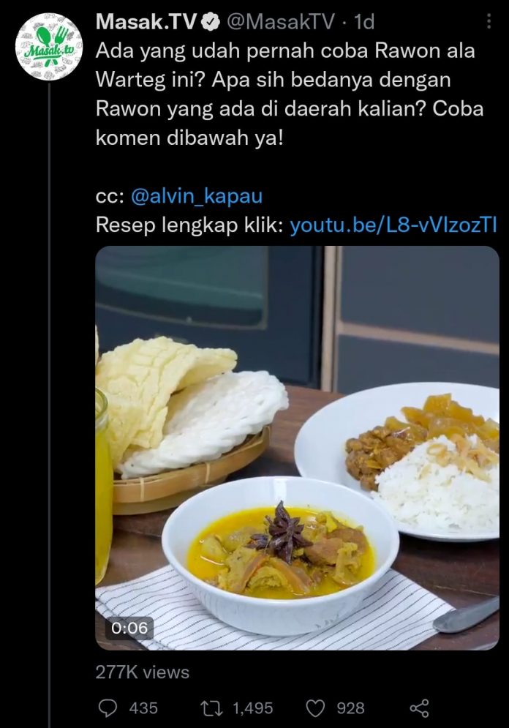The height and width of the screenshot is (728, 509).
Task: Open the youtu.be/L8-vVIzozTI recipe link
Action: [x=393, y=225]
